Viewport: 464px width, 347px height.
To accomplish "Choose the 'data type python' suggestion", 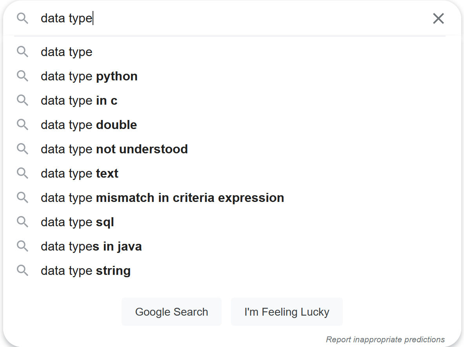I will (x=89, y=76).
